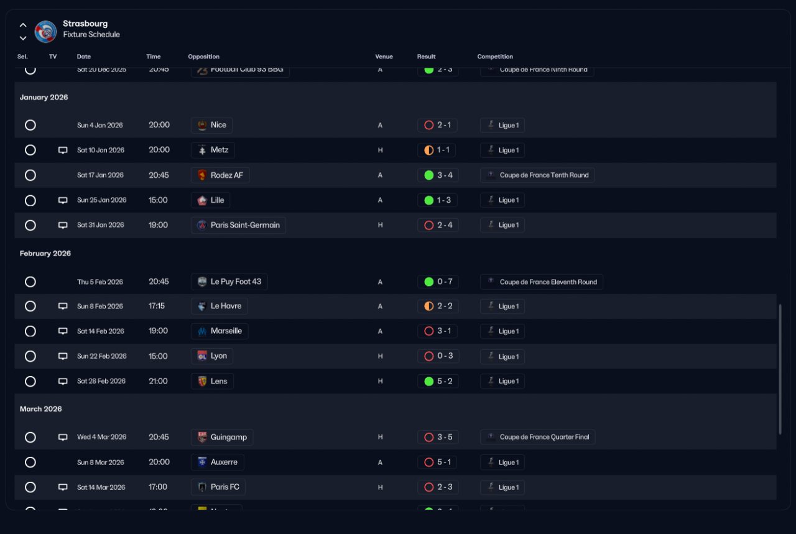The image size is (796, 534).
Task: Click the green win indicator for the Lille result
Action: (428, 200)
